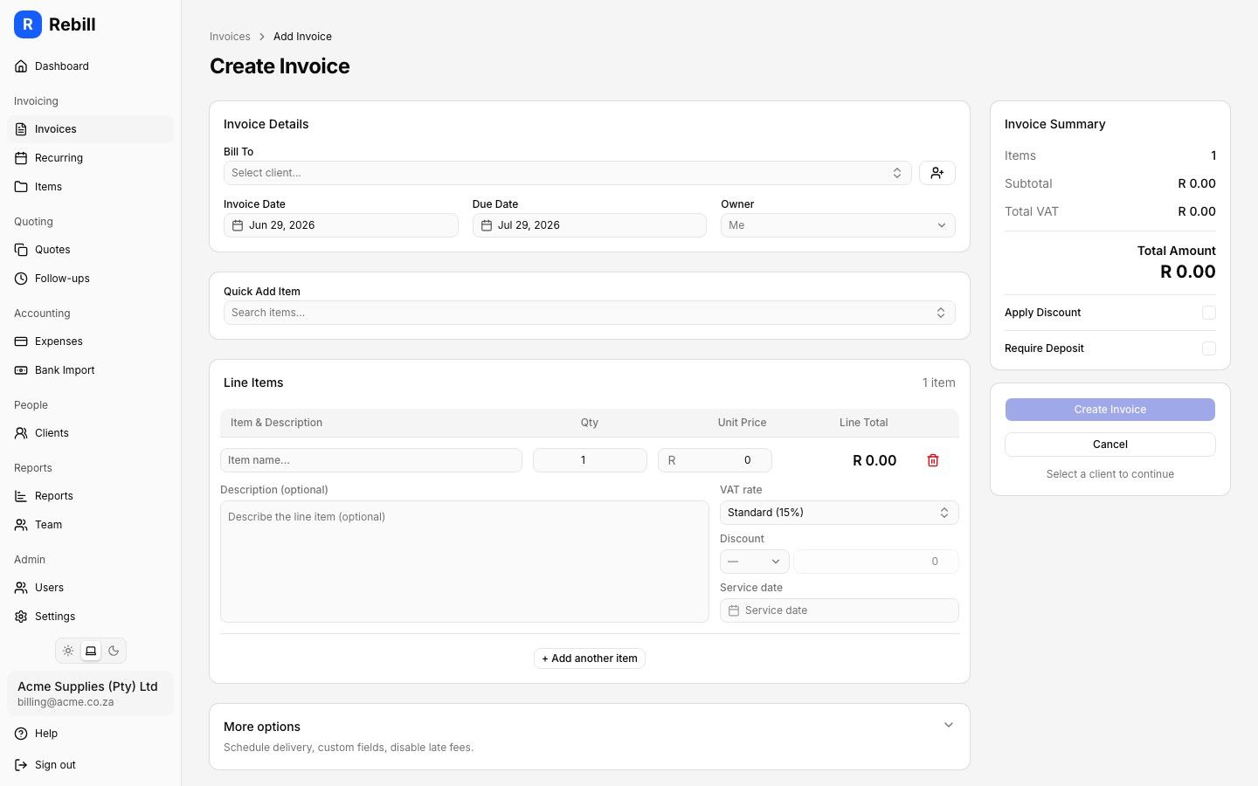Switch to dark theme moon icon
Viewport: 1258px width, 786px height.
114,651
